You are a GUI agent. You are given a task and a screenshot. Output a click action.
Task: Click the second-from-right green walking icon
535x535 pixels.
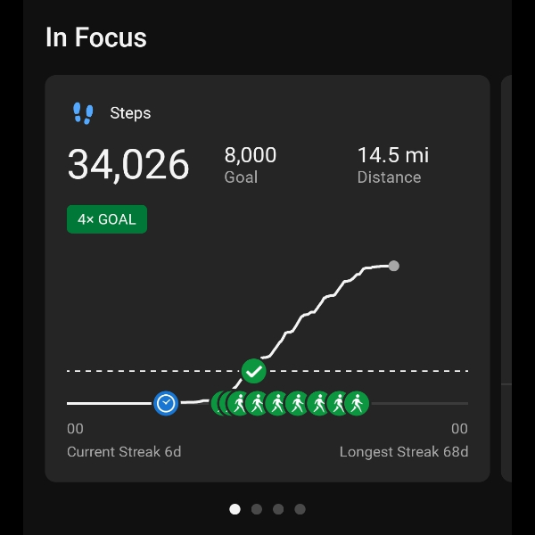(338, 404)
